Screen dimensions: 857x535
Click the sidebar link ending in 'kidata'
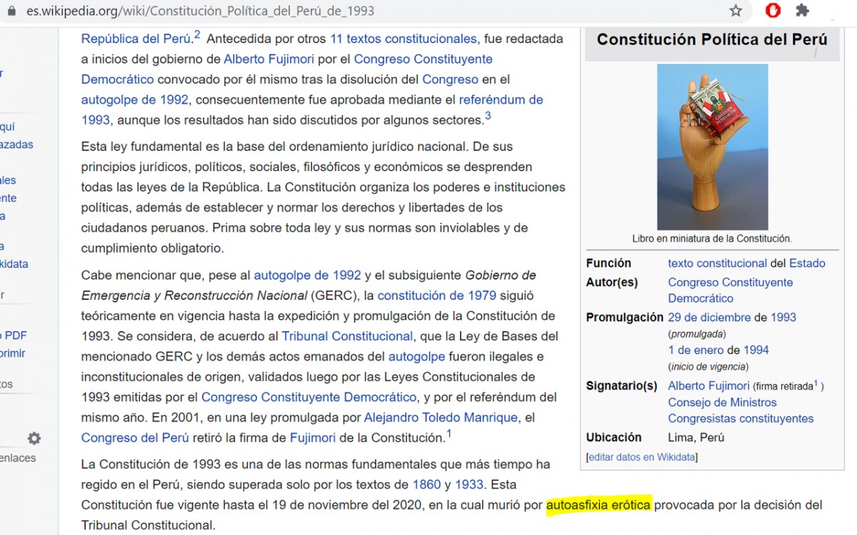tap(14, 264)
